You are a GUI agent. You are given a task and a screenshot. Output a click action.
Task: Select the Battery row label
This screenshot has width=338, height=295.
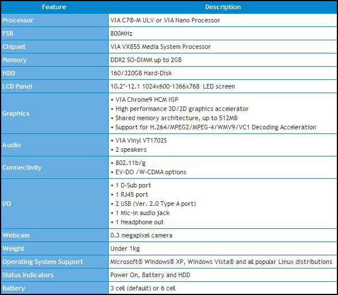pos(14,288)
